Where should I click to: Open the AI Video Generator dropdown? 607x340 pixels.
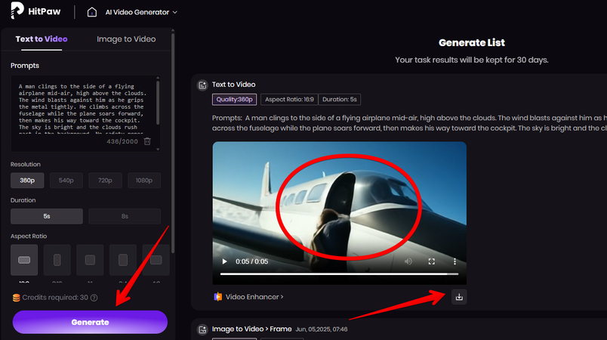point(141,12)
